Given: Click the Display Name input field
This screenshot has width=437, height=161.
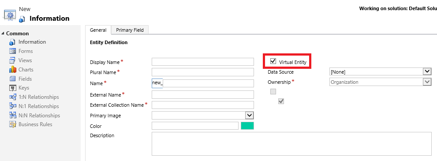Looking at the screenshot, I should tap(202, 62).
